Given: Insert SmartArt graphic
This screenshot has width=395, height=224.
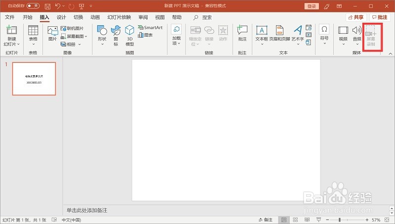Looking at the screenshot, I should (x=151, y=28).
